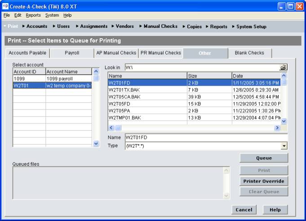Click the Cancel button

point(244,210)
